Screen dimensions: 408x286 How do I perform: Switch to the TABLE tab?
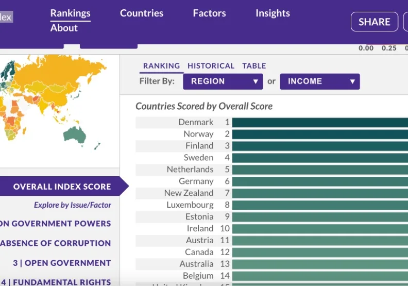tap(254, 66)
